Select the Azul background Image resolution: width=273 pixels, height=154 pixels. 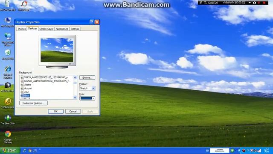pos(26,92)
